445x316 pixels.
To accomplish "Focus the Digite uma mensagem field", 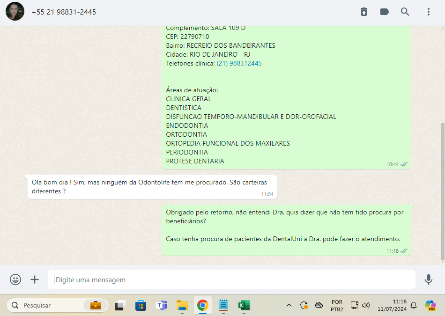I will (x=231, y=279).
